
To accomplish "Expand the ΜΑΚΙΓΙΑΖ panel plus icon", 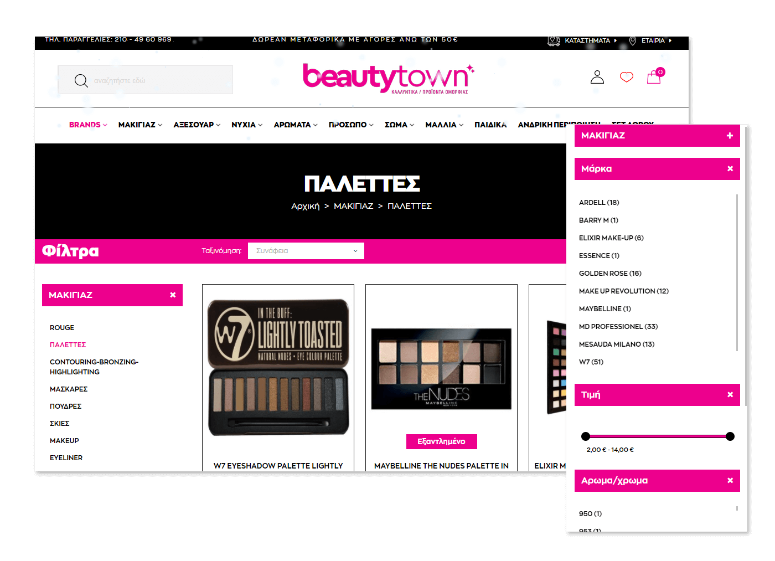I will pyautogui.click(x=730, y=136).
